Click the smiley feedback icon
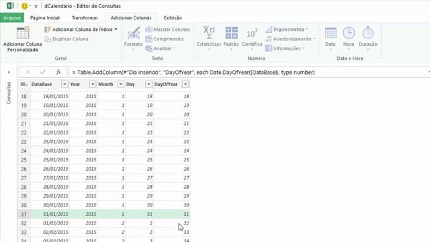Image resolution: width=430 pixels, height=242 pixels. point(24,6)
